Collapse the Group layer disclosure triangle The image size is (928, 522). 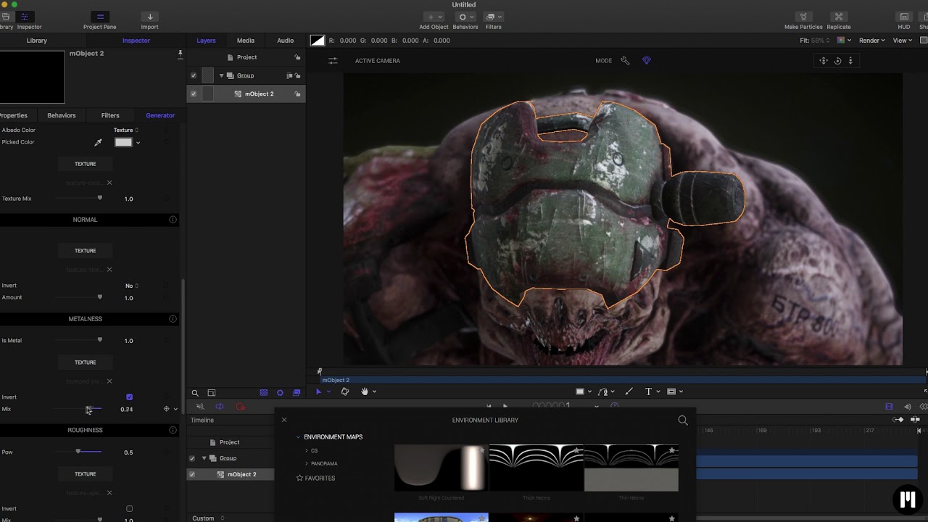221,75
